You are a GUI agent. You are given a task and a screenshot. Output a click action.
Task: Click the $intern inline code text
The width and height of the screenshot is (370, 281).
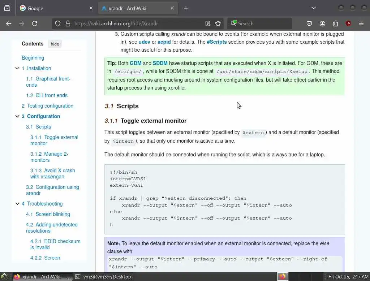pos(123,141)
